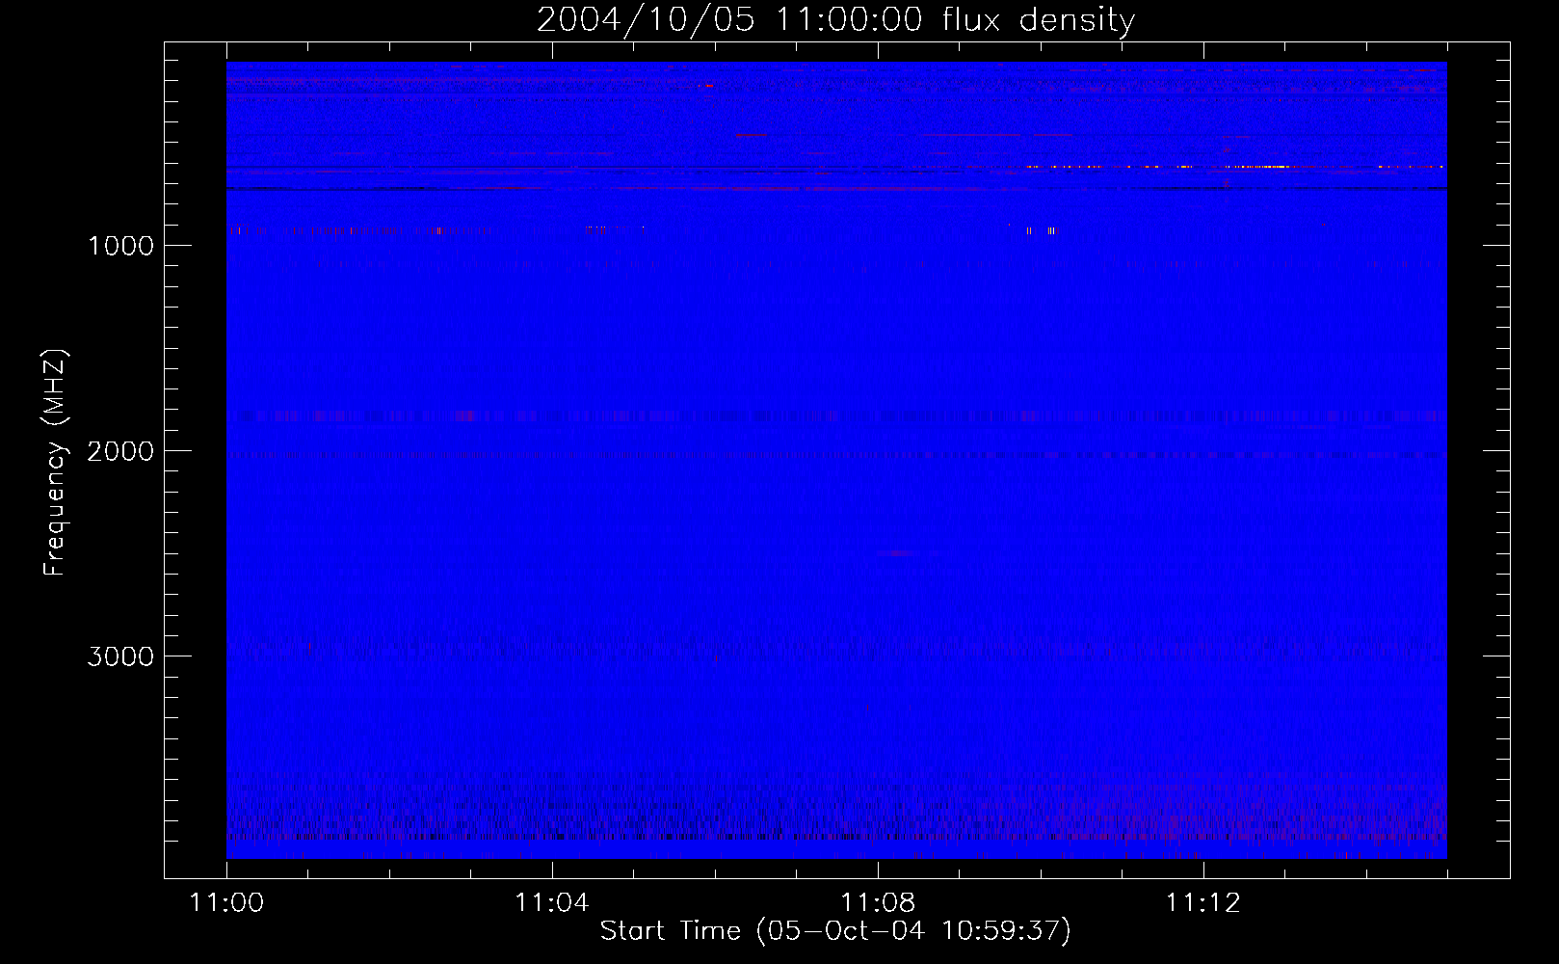Click the 'Start Time (05-Oct-04 10:59:37)' label
The height and width of the screenshot is (964, 1559).
tap(835, 931)
